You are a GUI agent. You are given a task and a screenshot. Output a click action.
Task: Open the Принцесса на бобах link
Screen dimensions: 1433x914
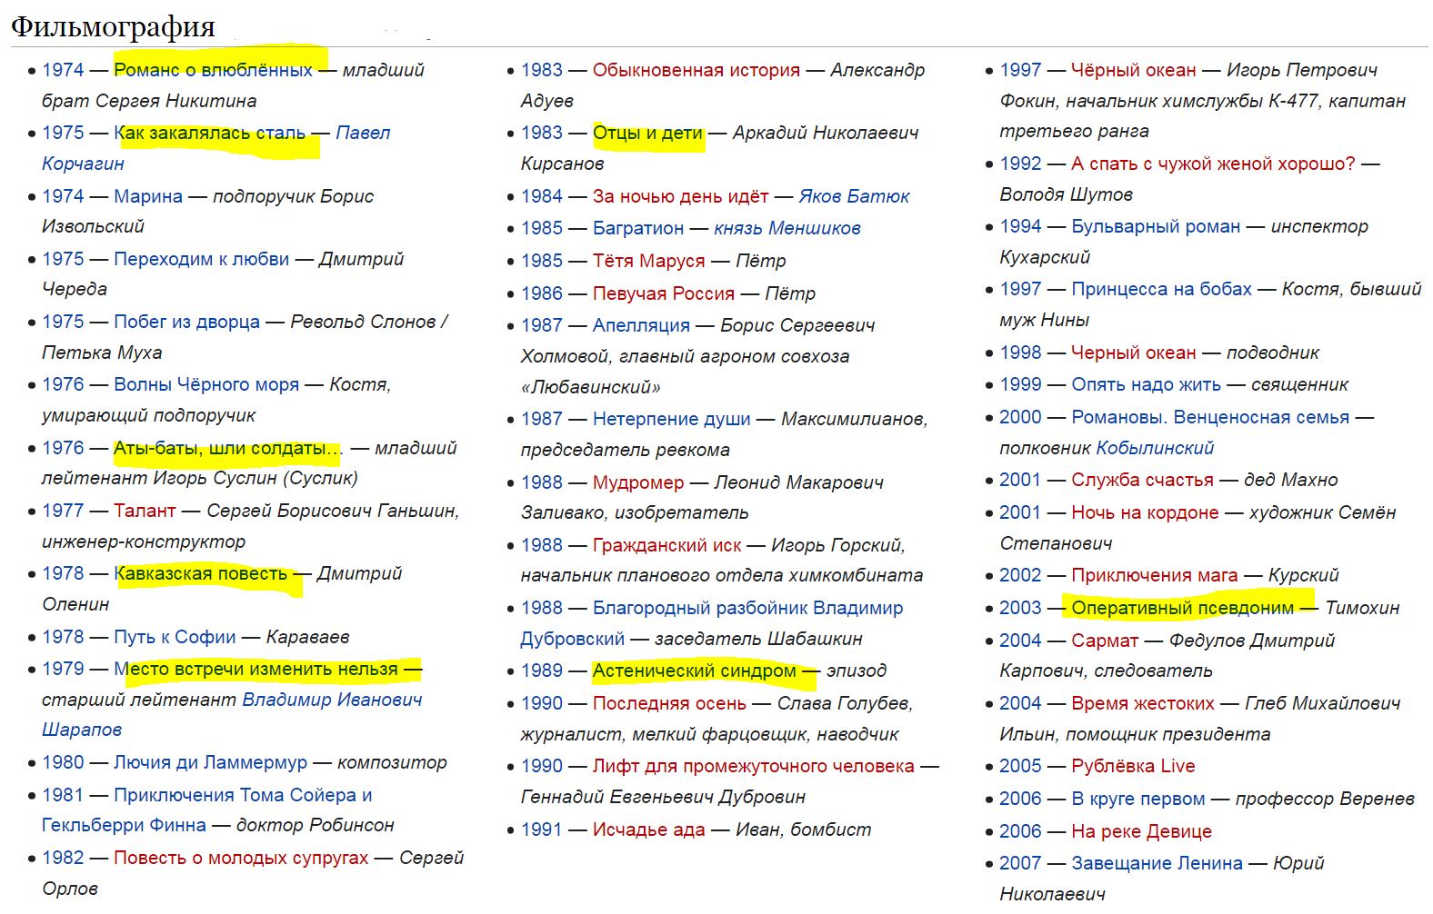pos(1162,289)
